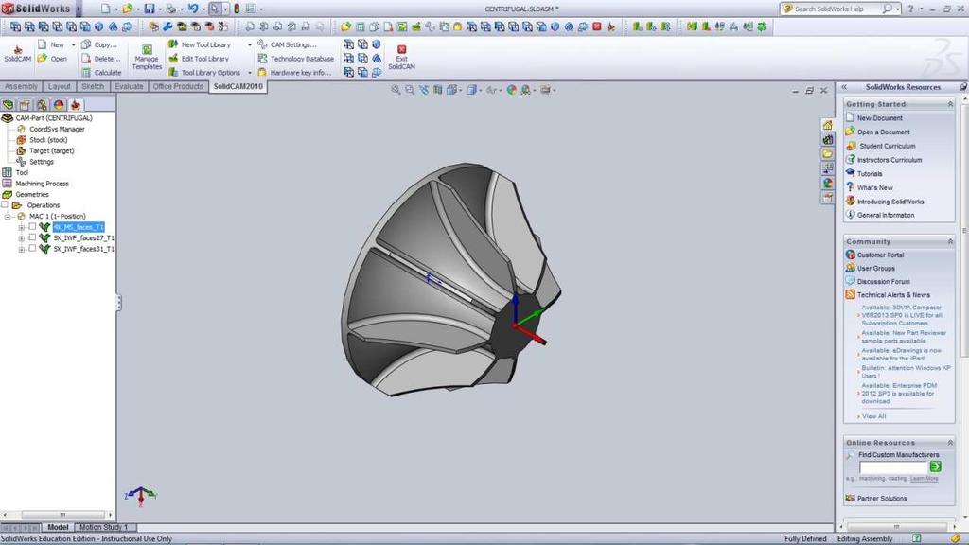Viewport: 969px width, 545px height.
Task: Click the Rebuild traffic light icon
Action: coord(236,9)
